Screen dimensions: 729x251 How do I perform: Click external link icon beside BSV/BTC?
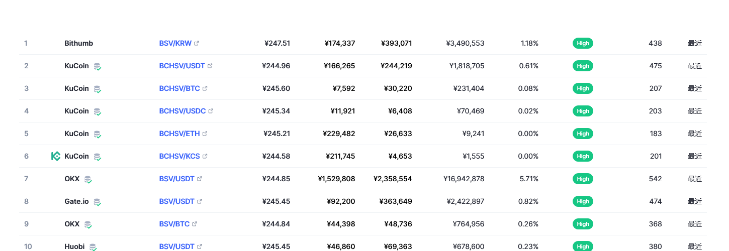point(195,224)
